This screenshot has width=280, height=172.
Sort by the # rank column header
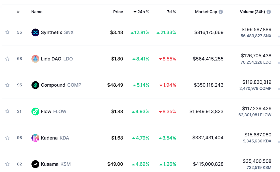click(18, 12)
